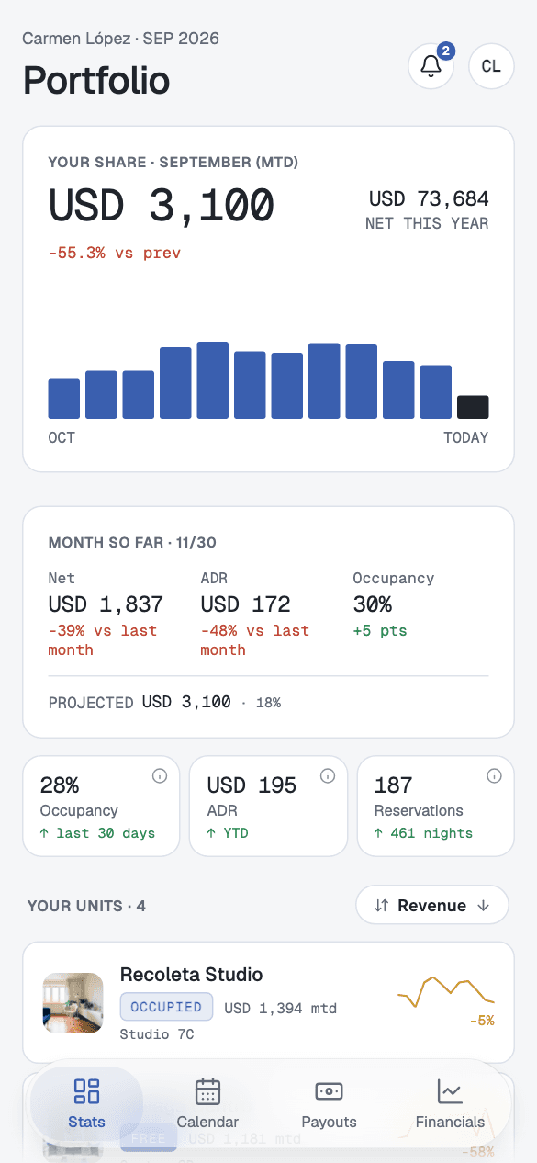Tap Carmen López · SEP 2026 header
The image size is (537, 1163).
[121, 39]
